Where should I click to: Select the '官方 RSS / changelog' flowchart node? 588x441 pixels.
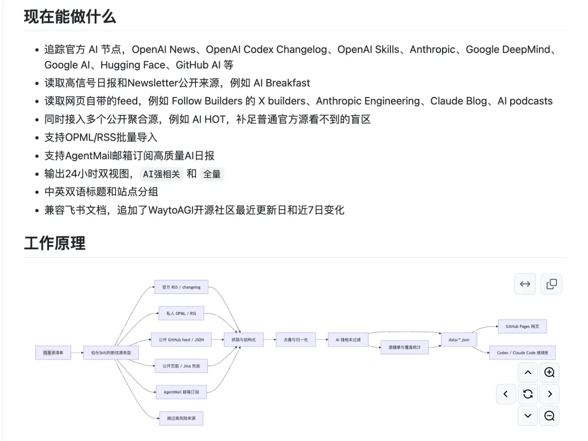coord(181,287)
